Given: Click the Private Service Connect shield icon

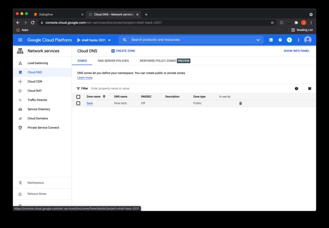Looking at the screenshot, I should [20, 127].
